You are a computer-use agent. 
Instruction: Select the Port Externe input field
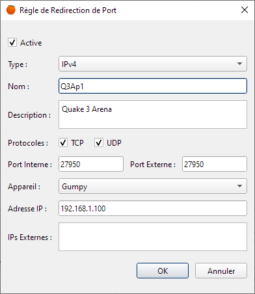[x=215, y=164]
